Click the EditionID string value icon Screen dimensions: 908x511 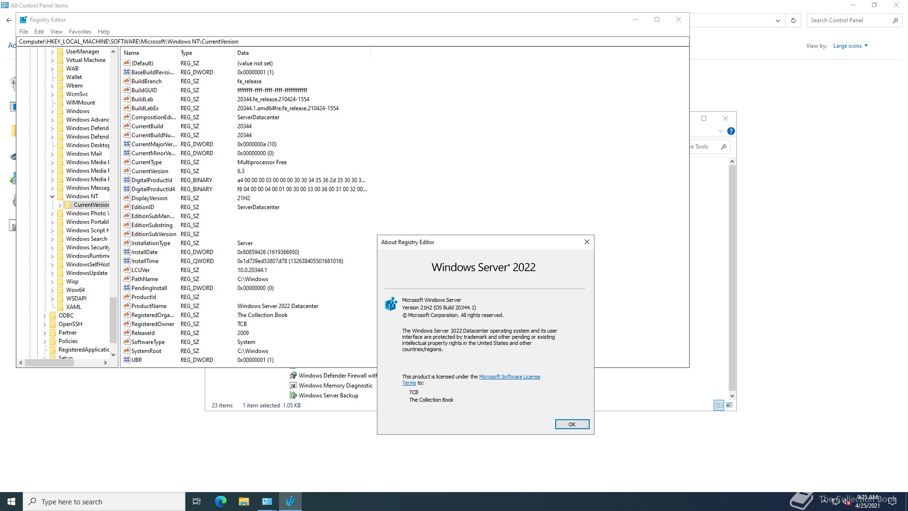[x=126, y=207]
